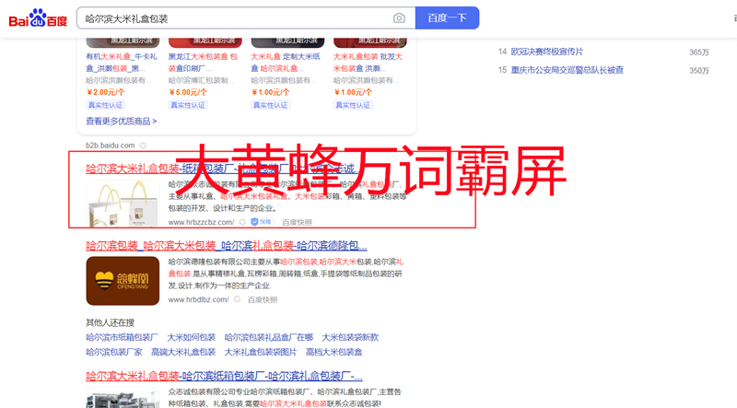
Task: Open image search camera icon
Action: coord(399,18)
